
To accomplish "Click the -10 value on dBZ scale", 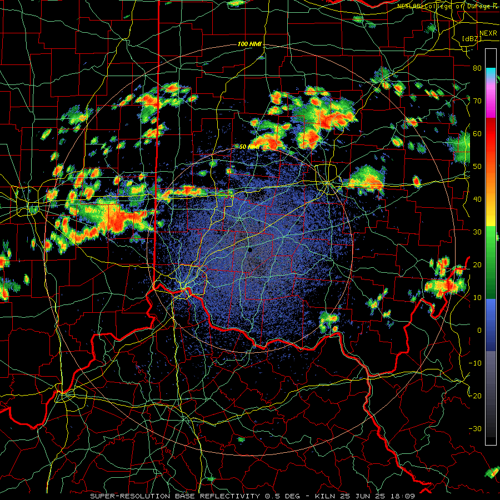I will click(475, 363).
